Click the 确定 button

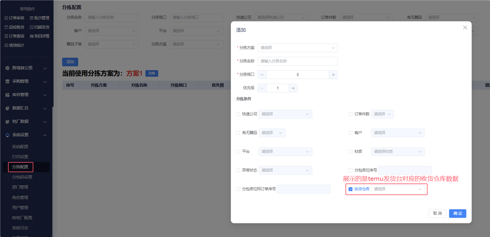[x=458, y=214]
